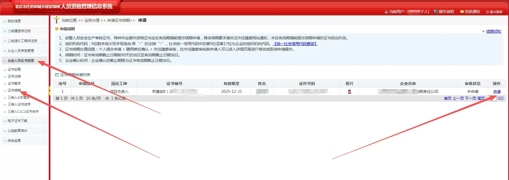Open the 三类人C1C2证书合并 menu item
This screenshot has height=180, width=509.
click(23, 112)
